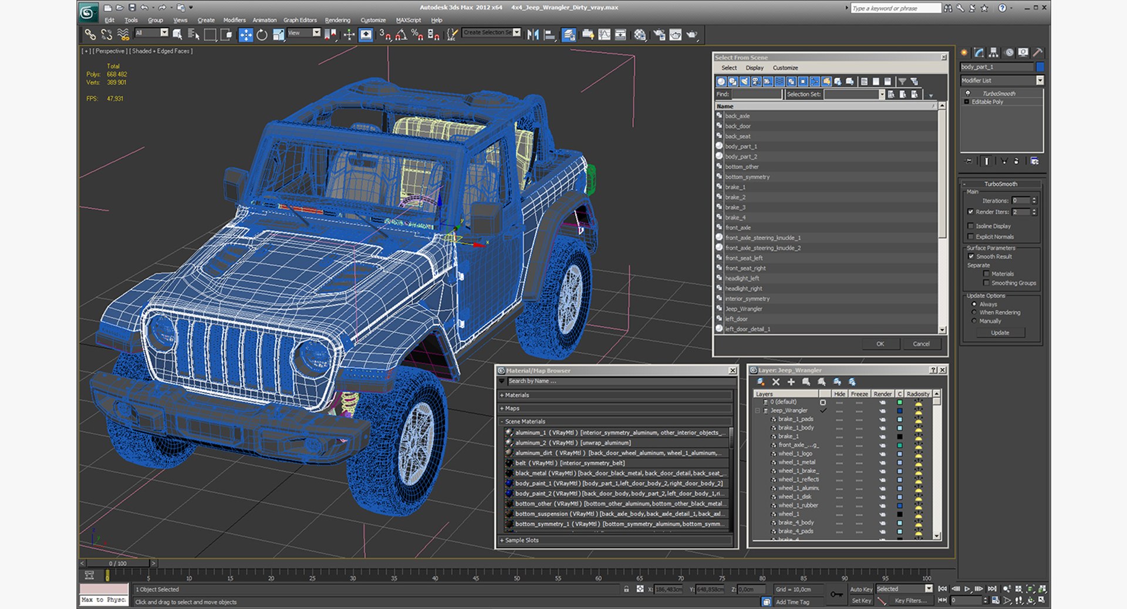Viewport: 1127px width, 609px height.
Task: Expand the Materials group in Material Browser
Action: pos(616,395)
